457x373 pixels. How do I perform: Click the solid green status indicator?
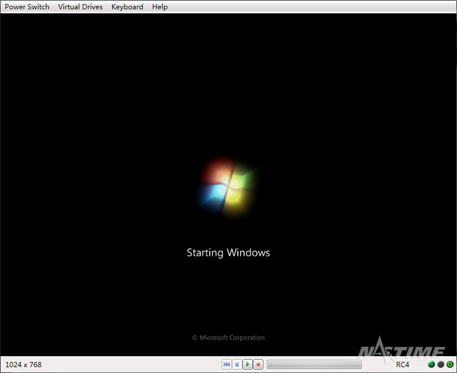click(431, 364)
